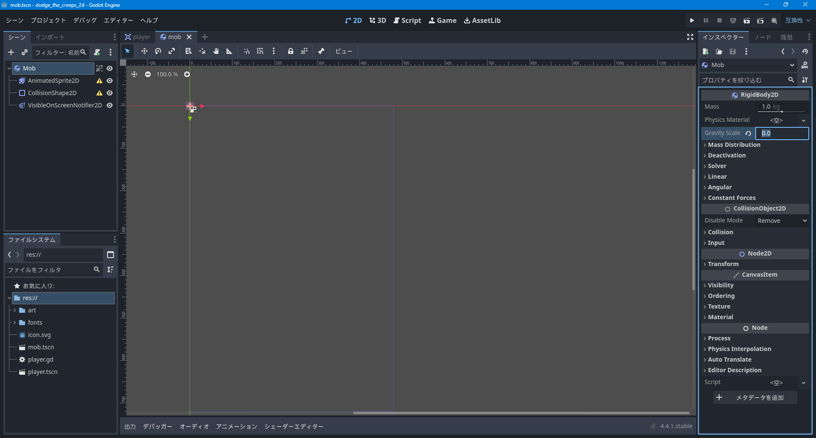Run the current scene clapper icon
This screenshot has height=438, width=816.
pos(747,20)
